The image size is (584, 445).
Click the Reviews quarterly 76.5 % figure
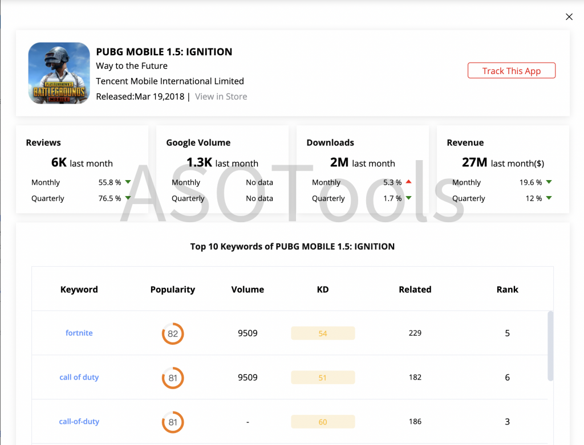(109, 198)
